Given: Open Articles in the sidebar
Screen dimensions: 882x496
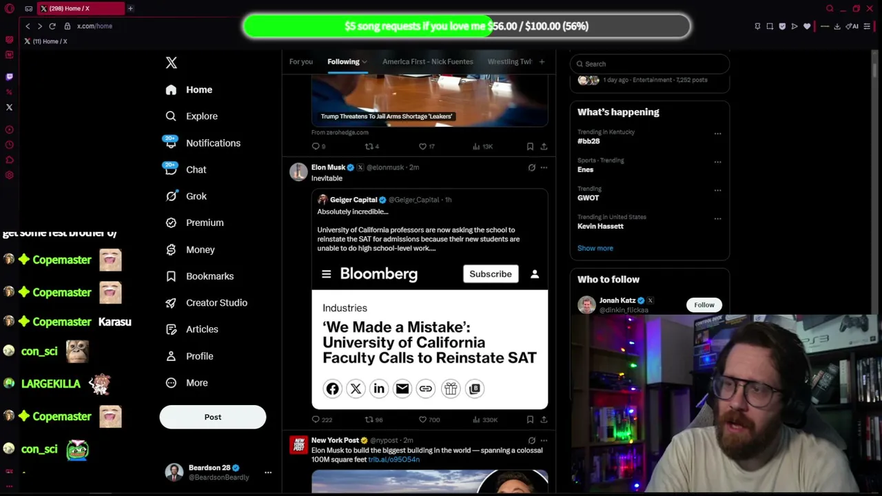Looking at the screenshot, I should [x=192, y=329].
